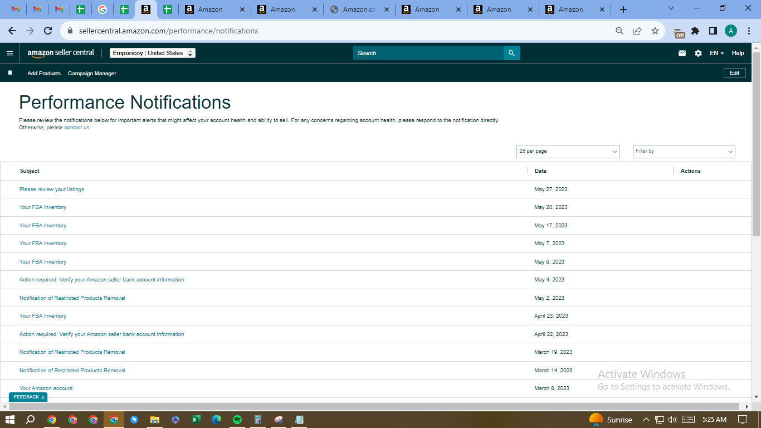Click the Date column header

click(x=540, y=171)
